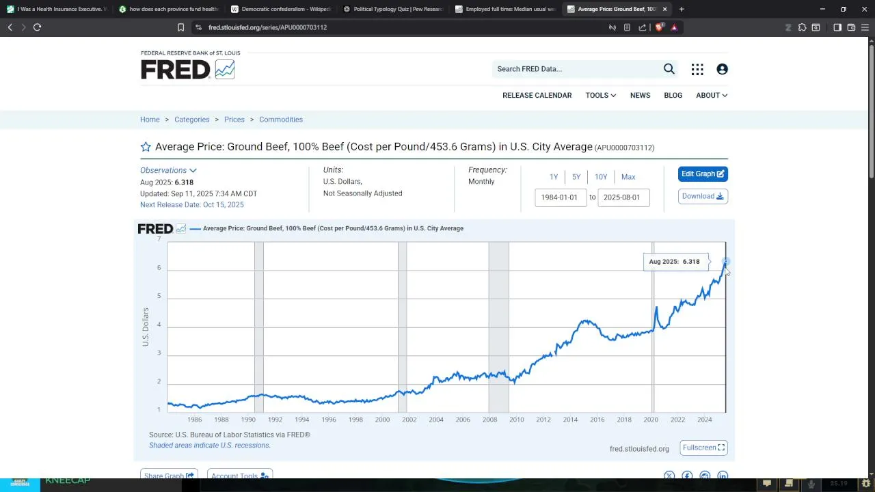
Task: Switch to Employed full time tab
Action: [504, 9]
